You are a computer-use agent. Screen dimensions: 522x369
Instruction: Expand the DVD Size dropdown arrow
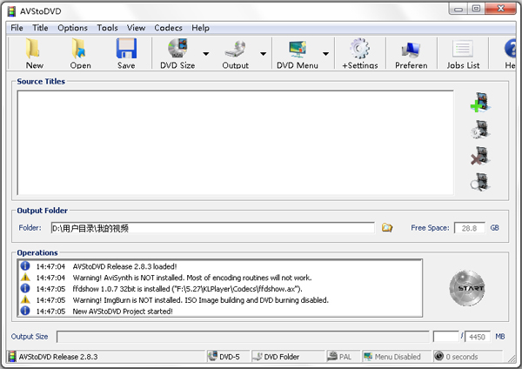coord(206,54)
